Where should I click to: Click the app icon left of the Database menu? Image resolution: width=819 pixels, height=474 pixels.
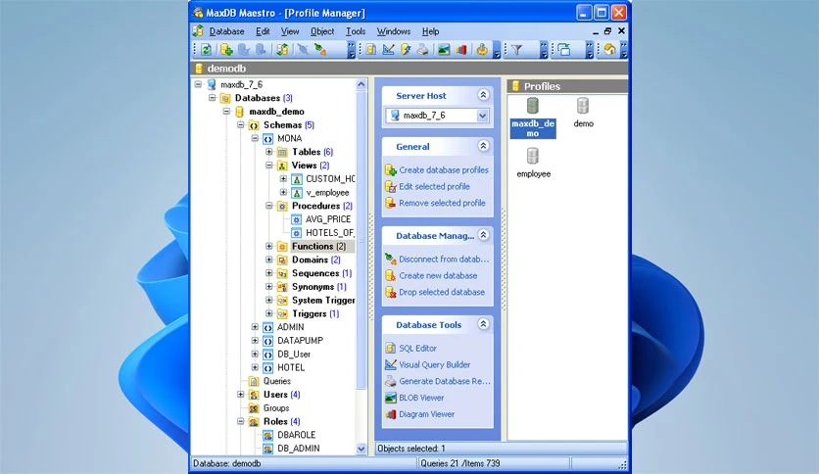pyautogui.click(x=198, y=30)
